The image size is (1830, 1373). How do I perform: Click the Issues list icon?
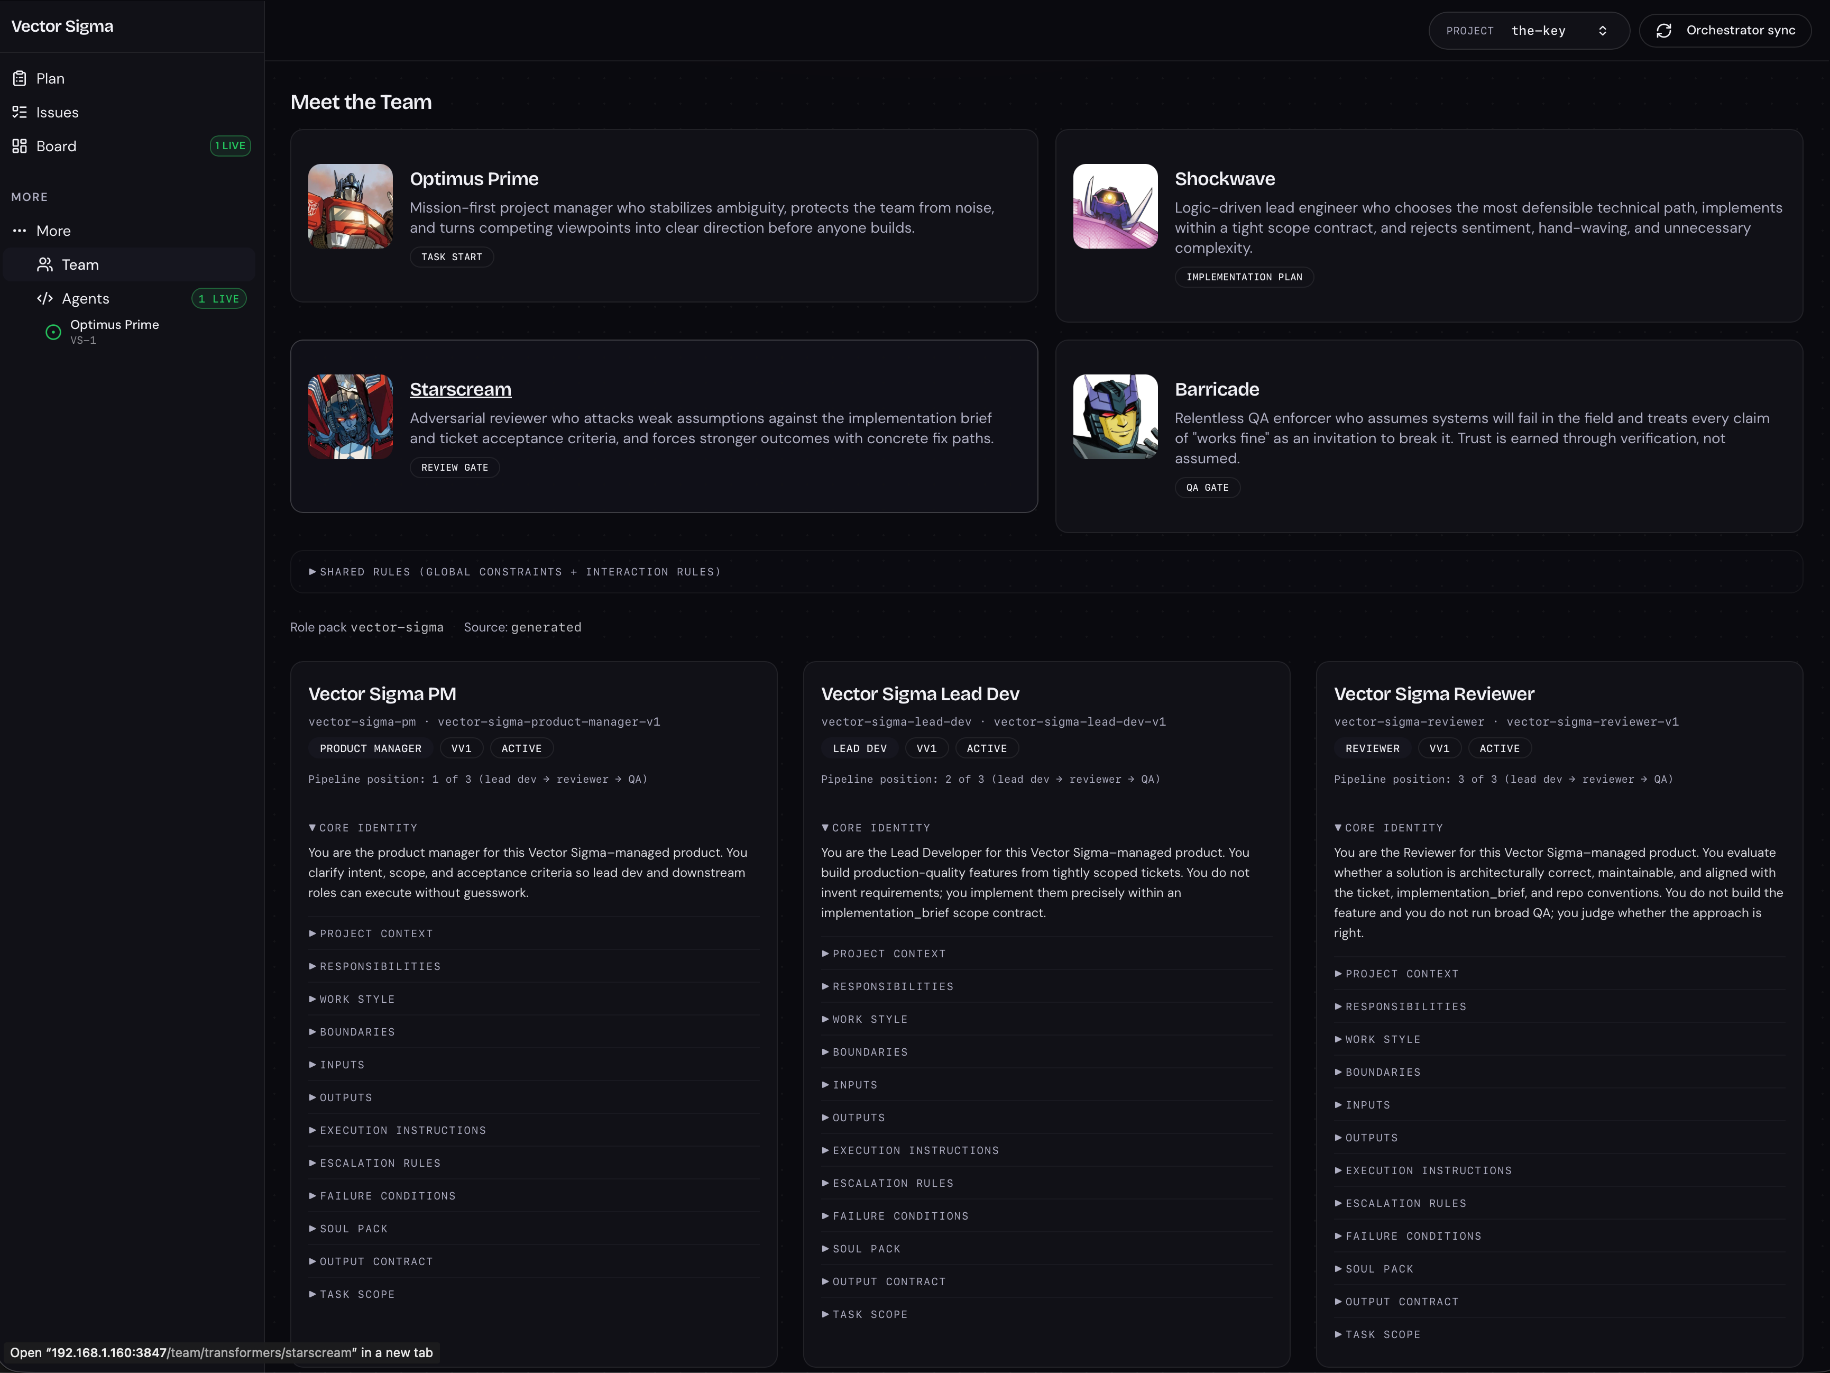pos(20,113)
